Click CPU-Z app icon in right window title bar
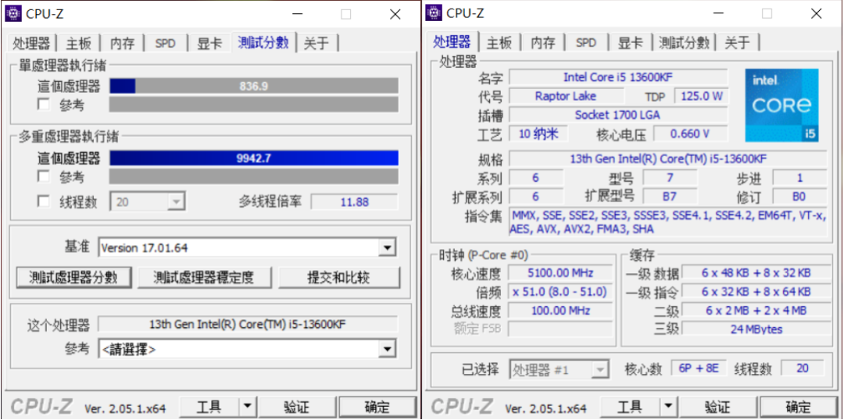 pos(434,13)
